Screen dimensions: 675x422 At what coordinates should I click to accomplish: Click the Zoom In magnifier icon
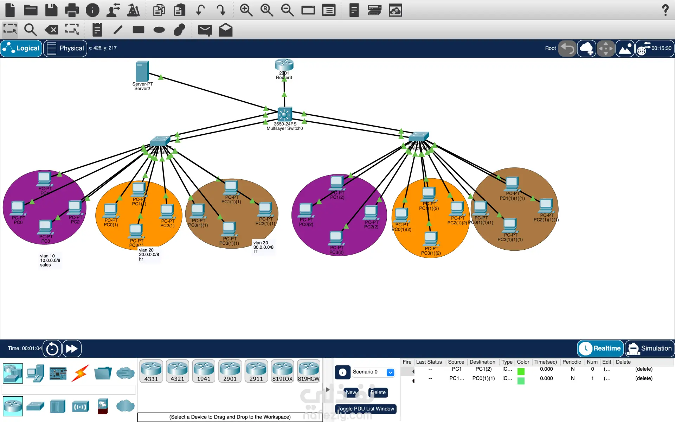[x=246, y=10]
